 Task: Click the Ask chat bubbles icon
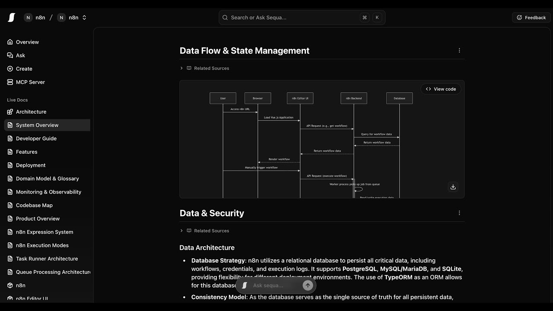click(x=10, y=55)
